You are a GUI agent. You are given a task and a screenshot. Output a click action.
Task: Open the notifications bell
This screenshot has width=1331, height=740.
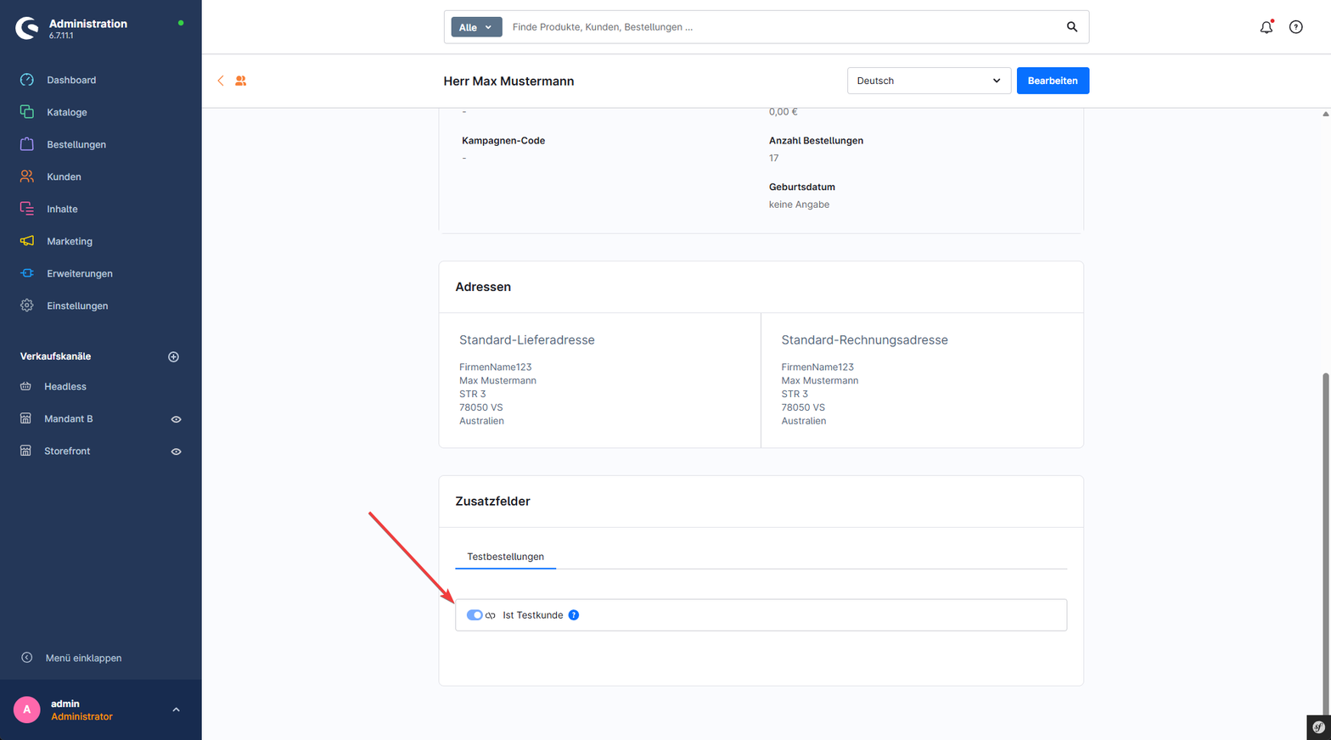[1266, 27]
